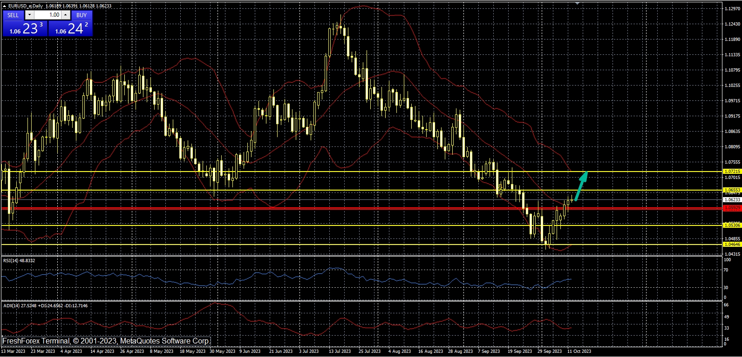This screenshot has width=742, height=357.
Task: Click the 1.00 volume input field
Action: coord(48,15)
